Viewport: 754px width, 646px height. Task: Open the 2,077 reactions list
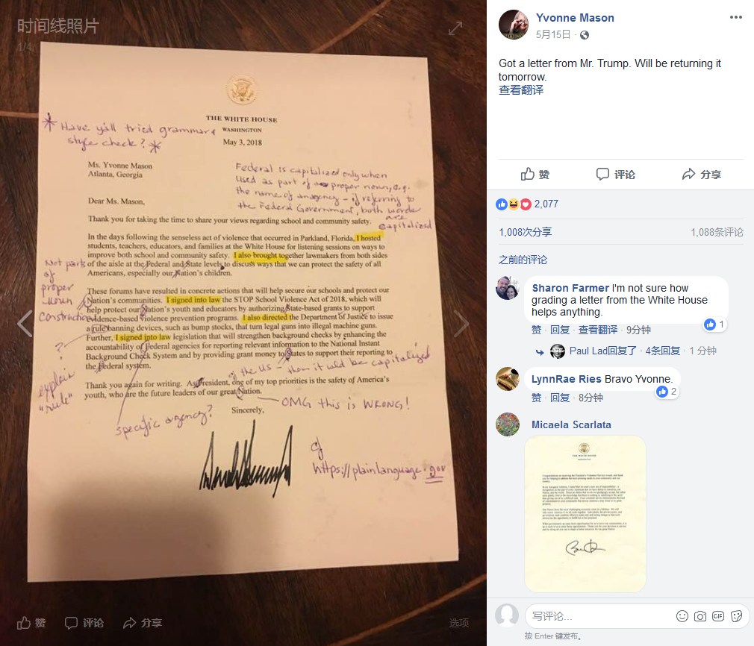[546, 204]
